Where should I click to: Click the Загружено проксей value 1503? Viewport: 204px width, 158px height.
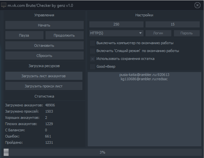pyautogui.click(x=49, y=111)
